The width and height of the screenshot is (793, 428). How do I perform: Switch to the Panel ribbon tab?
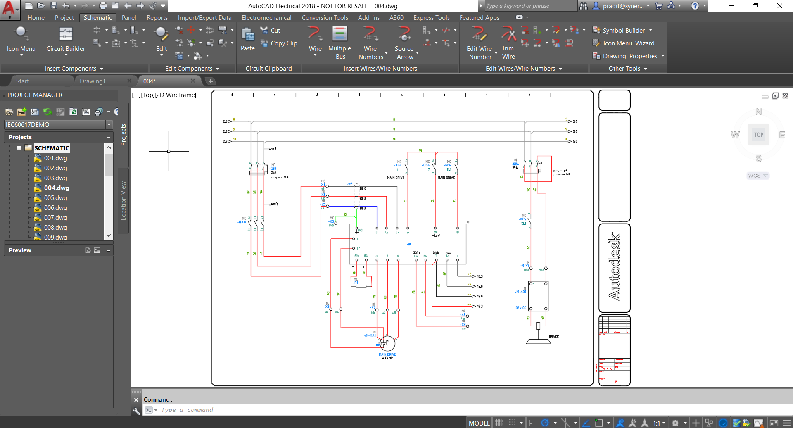click(129, 18)
